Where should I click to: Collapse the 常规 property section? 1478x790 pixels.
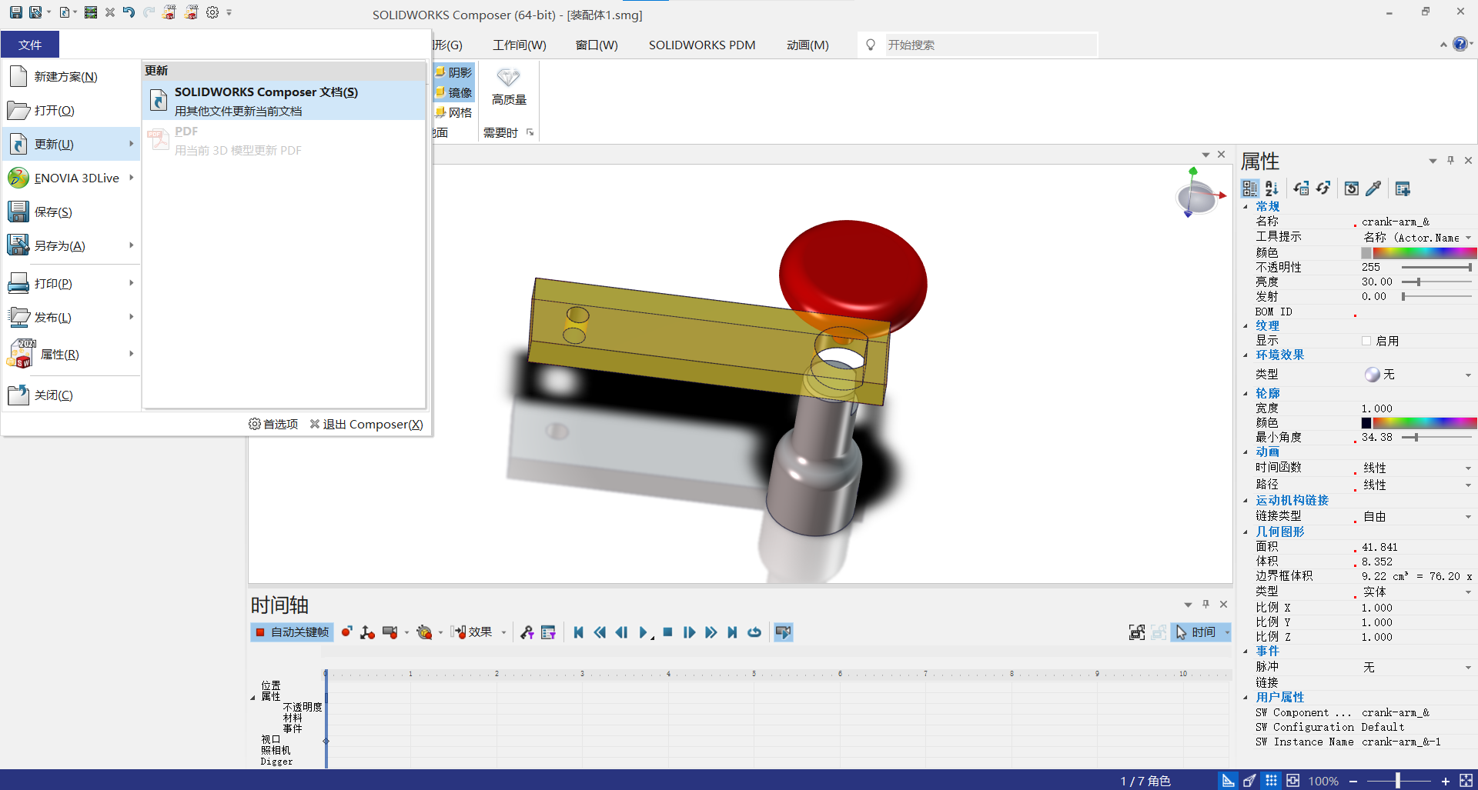1246,207
